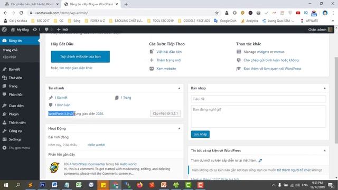Open the Hello world! recent post link

(96, 145)
